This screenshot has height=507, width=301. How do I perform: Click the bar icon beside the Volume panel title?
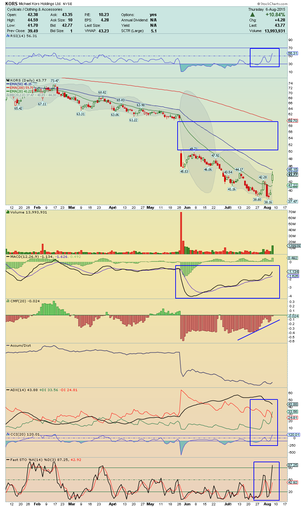coord(8,212)
